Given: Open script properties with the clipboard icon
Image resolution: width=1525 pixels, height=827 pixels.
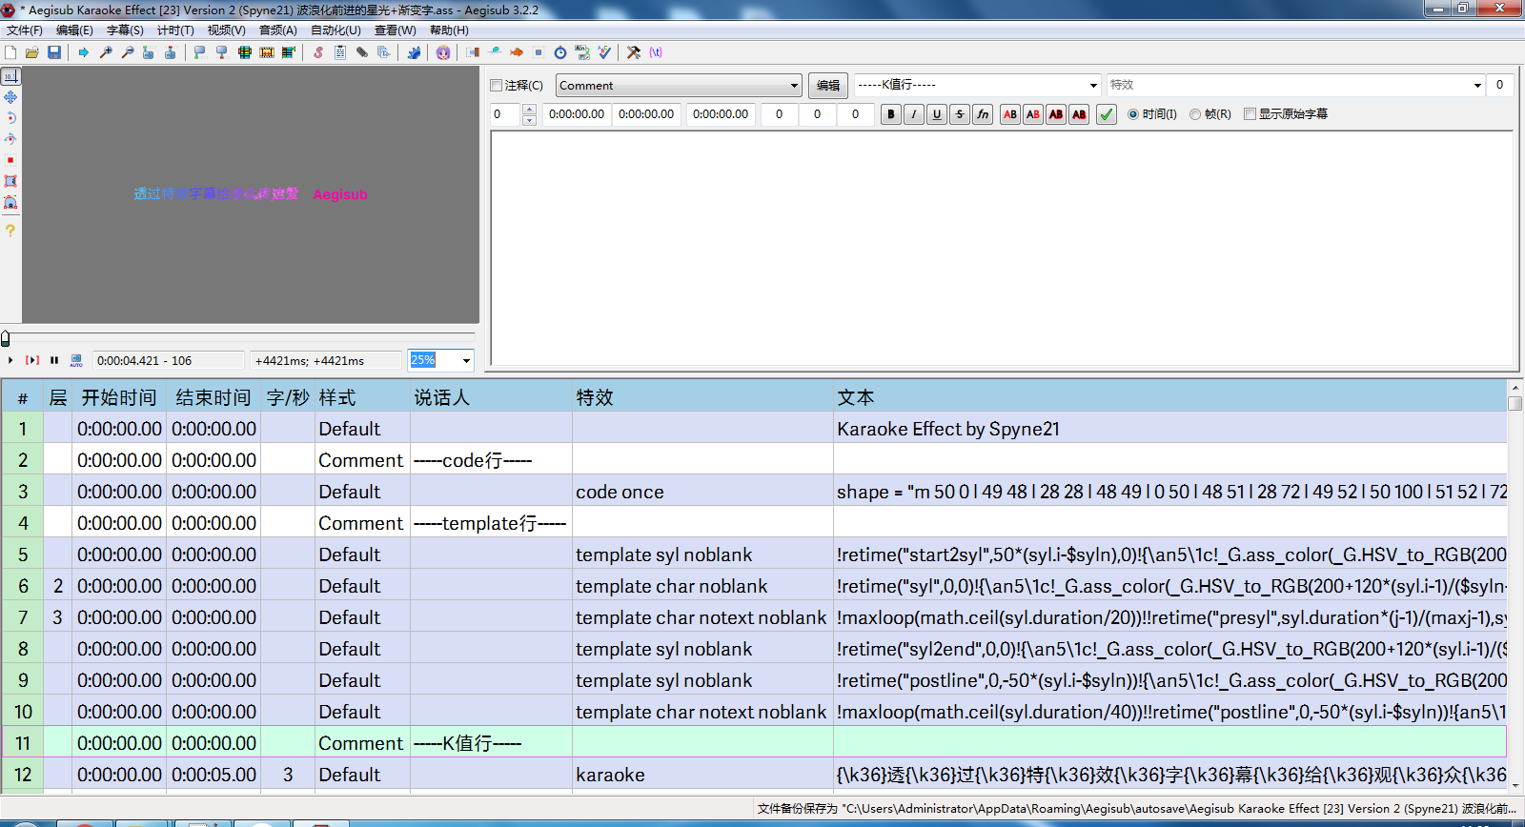Looking at the screenshot, I should pos(340,52).
